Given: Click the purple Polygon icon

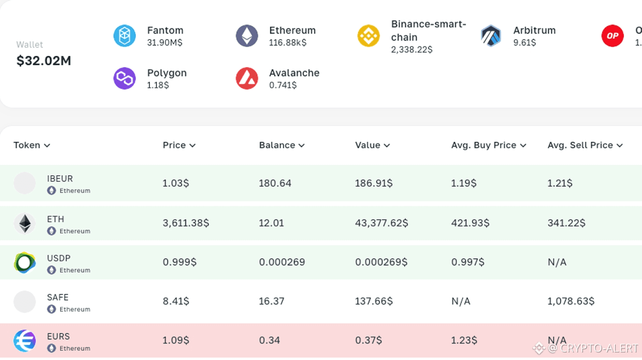Looking at the screenshot, I should point(124,78).
